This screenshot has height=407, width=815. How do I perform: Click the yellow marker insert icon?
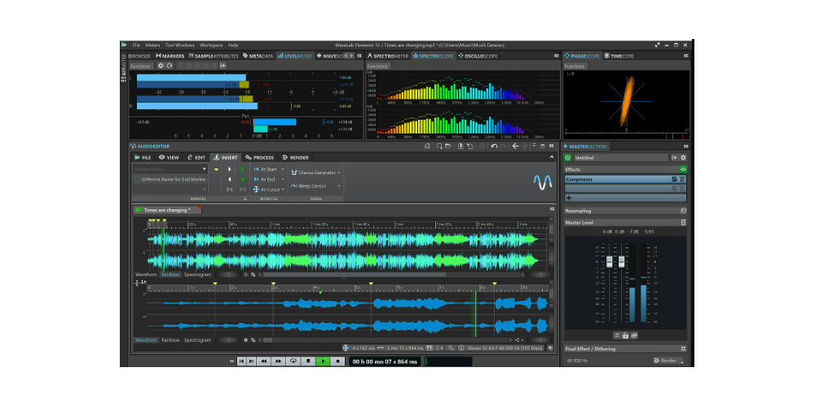(x=216, y=169)
